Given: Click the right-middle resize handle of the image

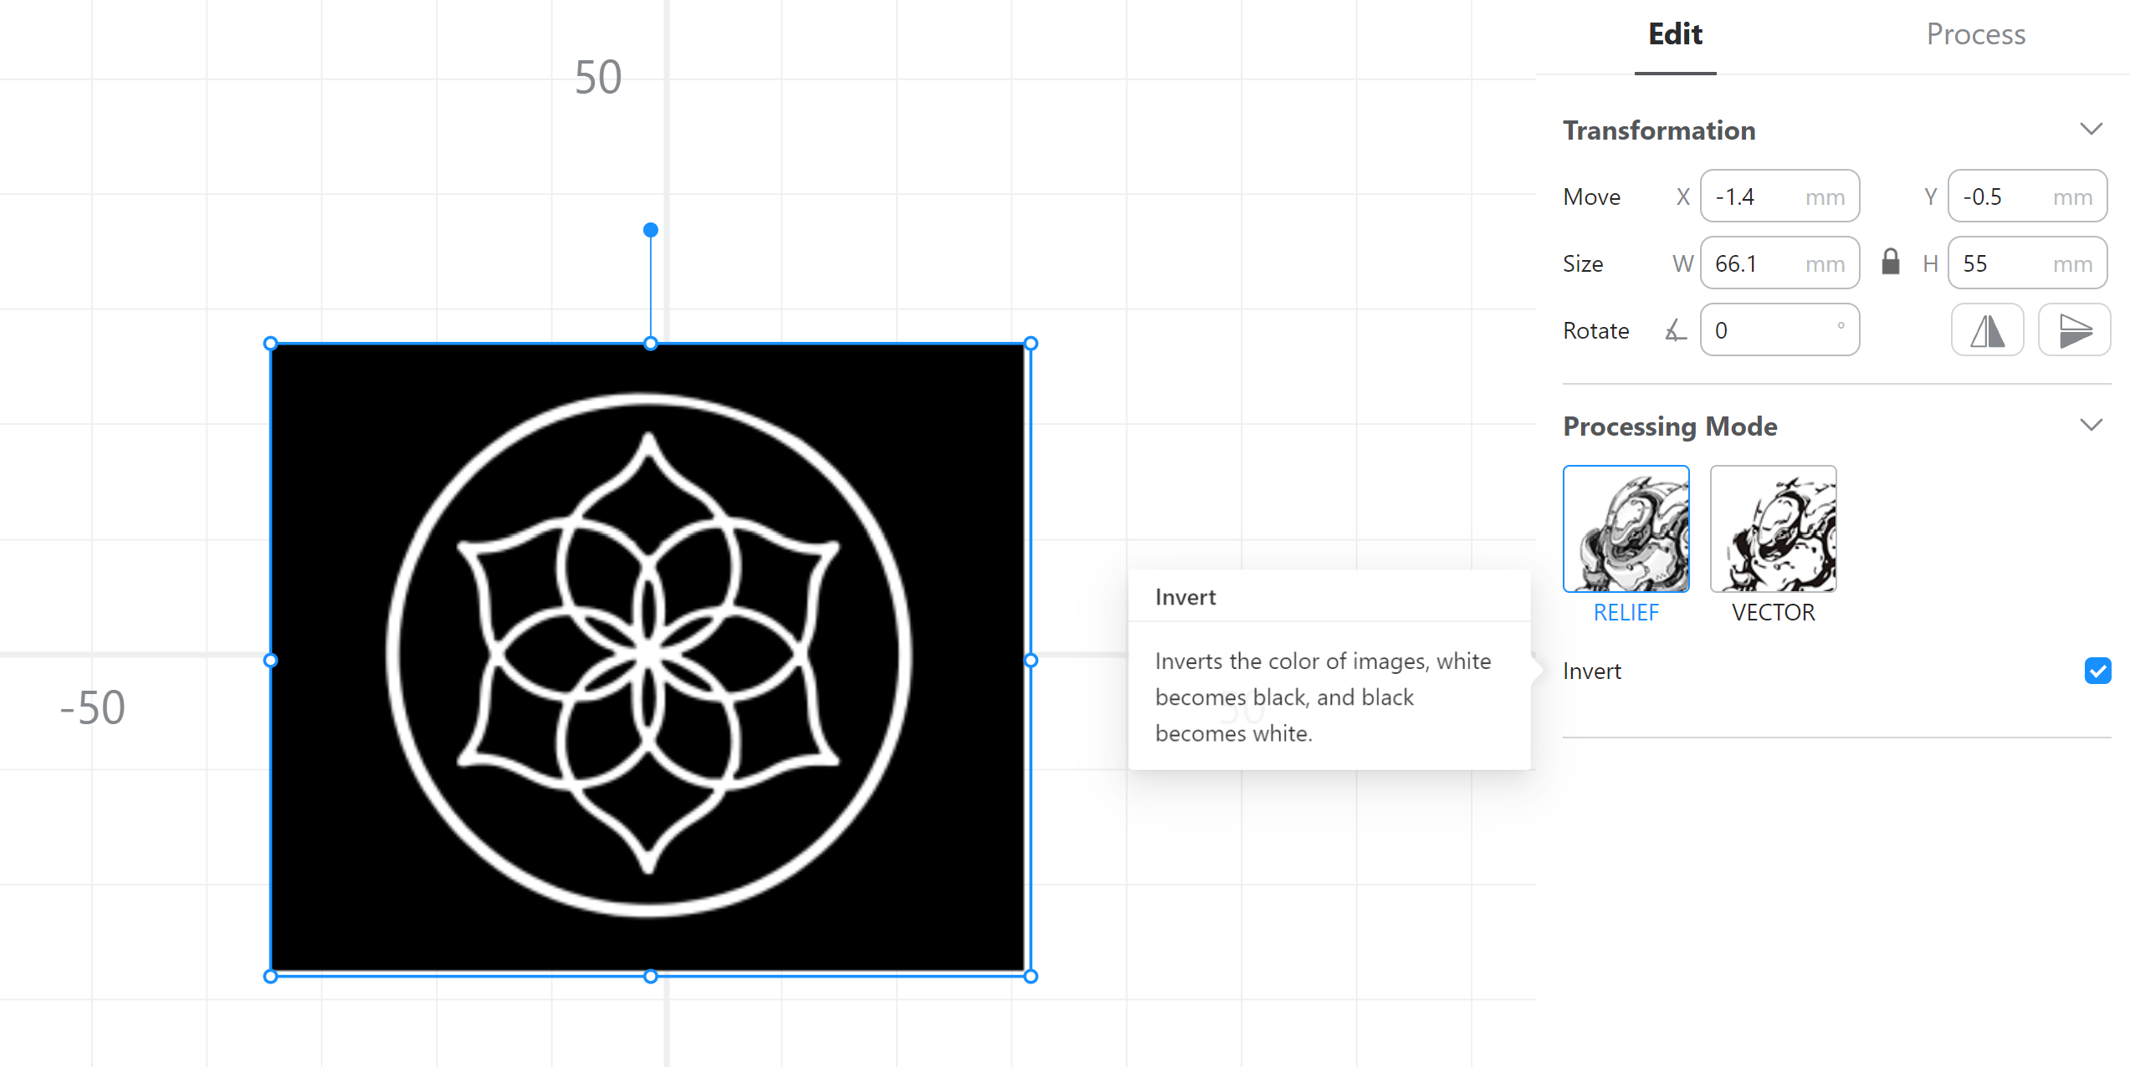Looking at the screenshot, I should point(1031,660).
